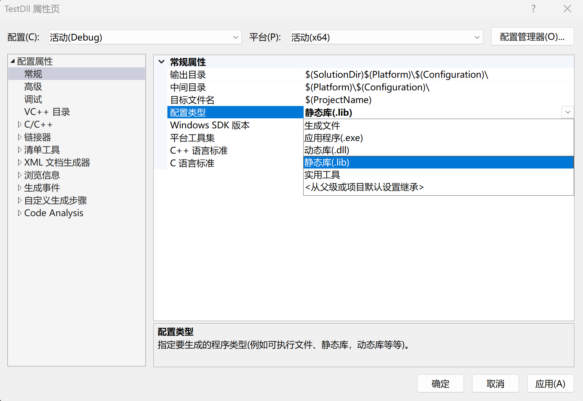This screenshot has width=583, height=401.
Task: Select 调试 in the property tree
Action: click(x=33, y=99)
